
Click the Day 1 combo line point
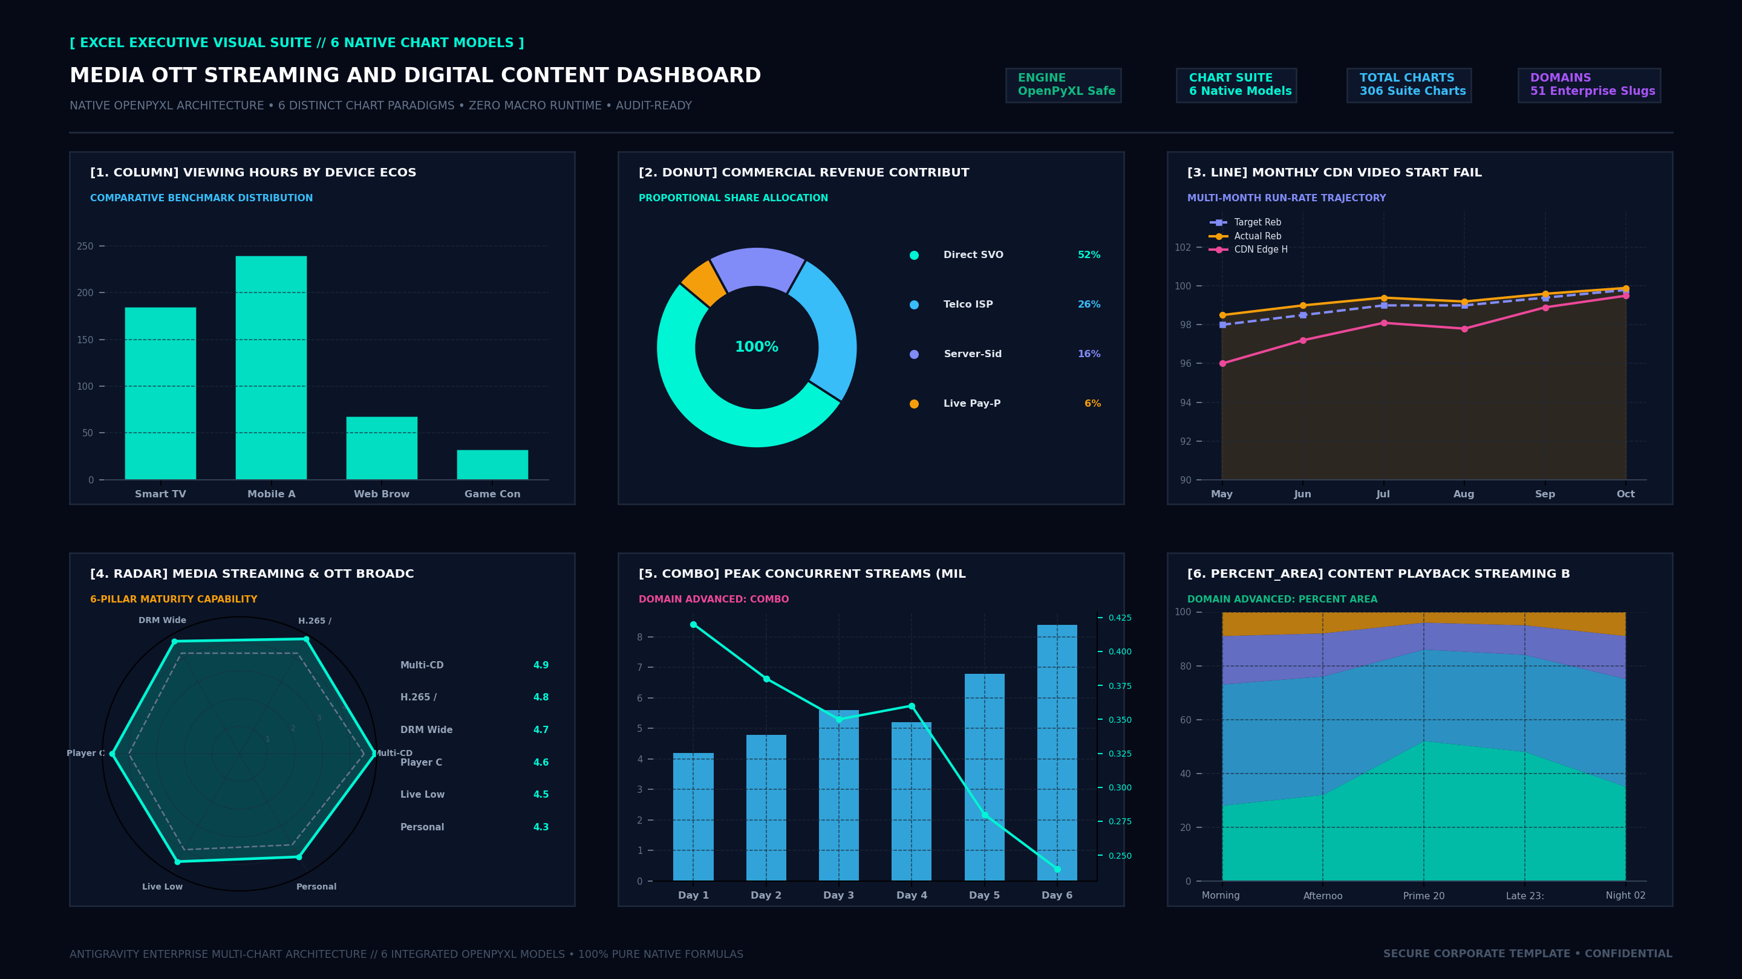click(x=693, y=624)
